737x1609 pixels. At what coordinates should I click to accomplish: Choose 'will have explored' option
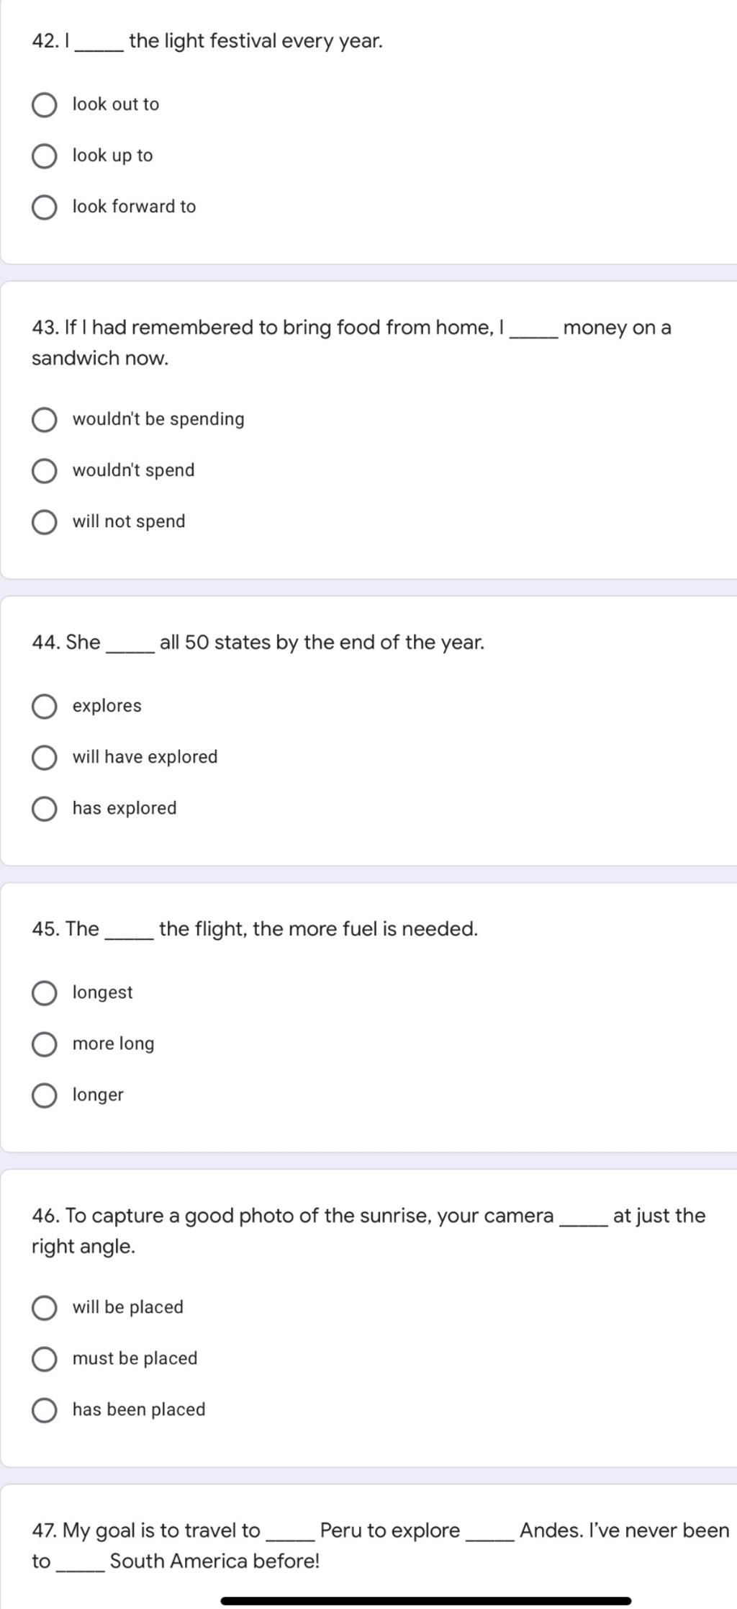[x=45, y=758]
